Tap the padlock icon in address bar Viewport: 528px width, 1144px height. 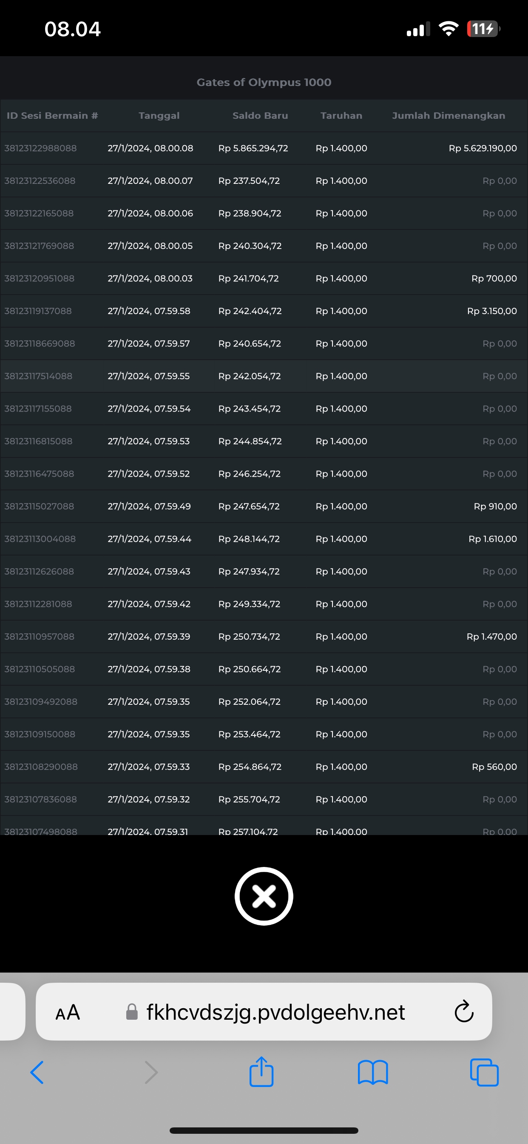click(x=132, y=1012)
